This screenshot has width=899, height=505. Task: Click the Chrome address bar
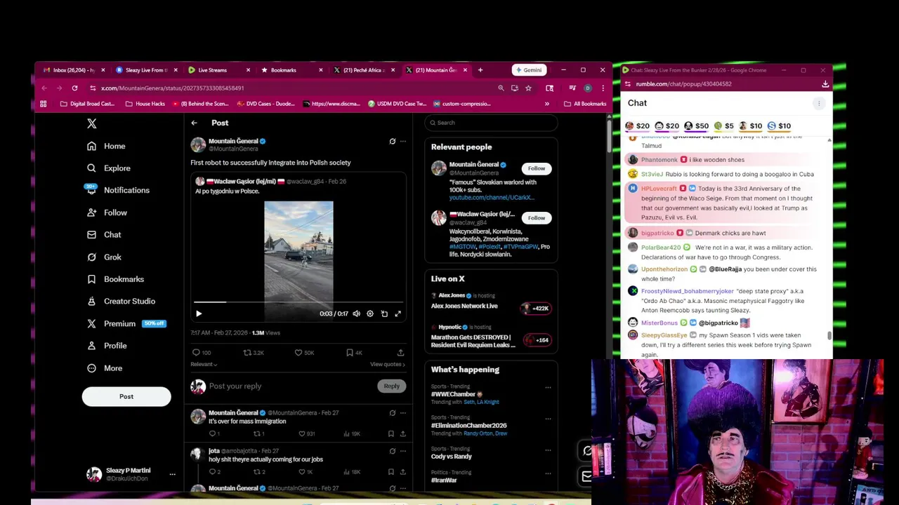[295, 88]
